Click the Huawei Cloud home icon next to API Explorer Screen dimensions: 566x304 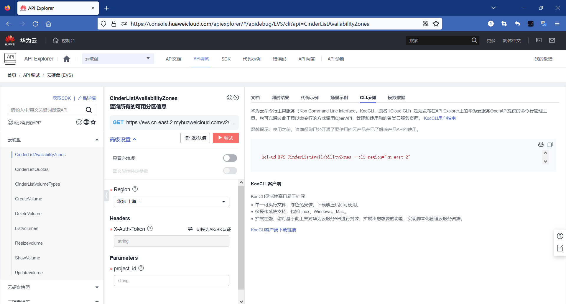[67, 59]
